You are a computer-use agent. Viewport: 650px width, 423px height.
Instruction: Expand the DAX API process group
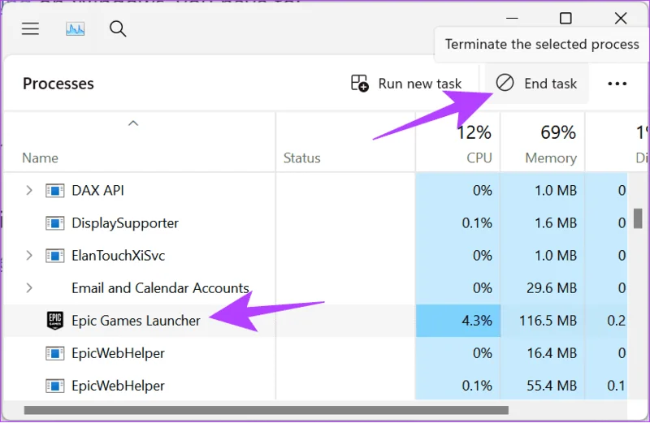point(29,191)
